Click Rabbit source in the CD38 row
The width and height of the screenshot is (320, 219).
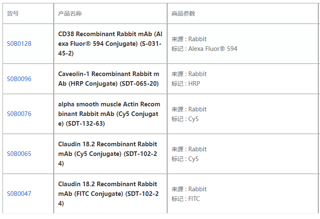tap(197, 39)
